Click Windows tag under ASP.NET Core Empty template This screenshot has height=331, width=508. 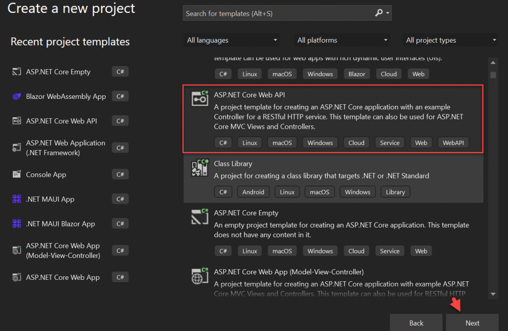coord(320,251)
